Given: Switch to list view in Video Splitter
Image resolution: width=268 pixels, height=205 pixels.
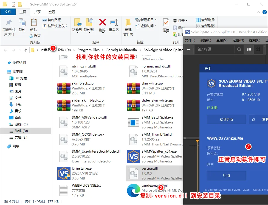Looking at the screenshot, I should [249, 49].
